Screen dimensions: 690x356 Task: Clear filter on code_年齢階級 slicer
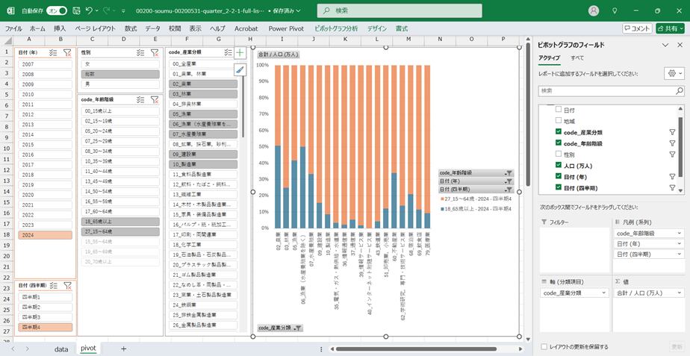click(x=154, y=99)
